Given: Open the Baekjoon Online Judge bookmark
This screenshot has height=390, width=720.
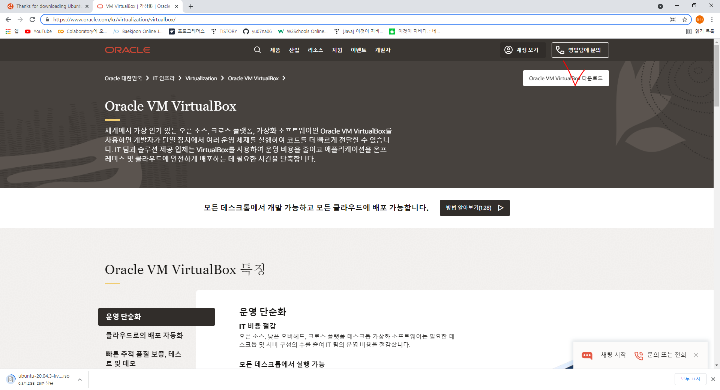Looking at the screenshot, I should click(x=138, y=31).
